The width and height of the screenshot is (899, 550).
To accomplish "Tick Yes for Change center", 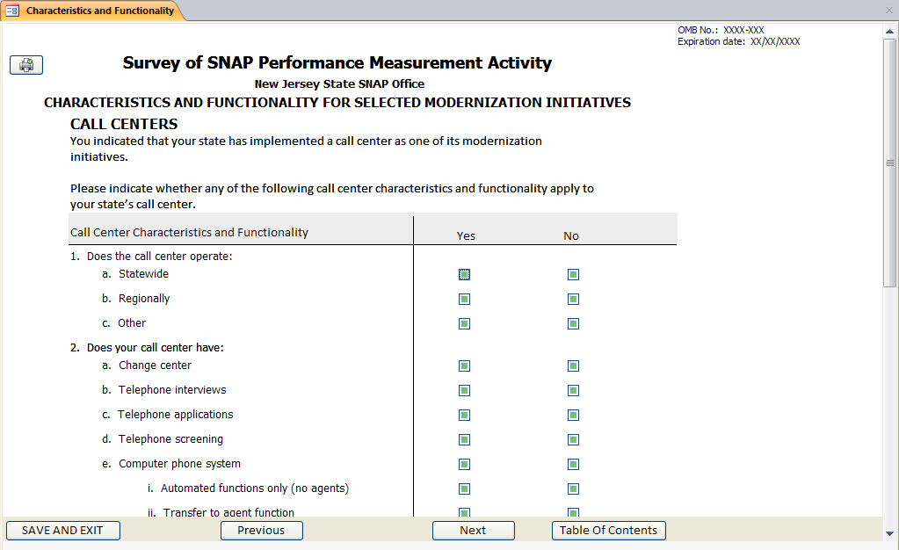I will click(464, 365).
